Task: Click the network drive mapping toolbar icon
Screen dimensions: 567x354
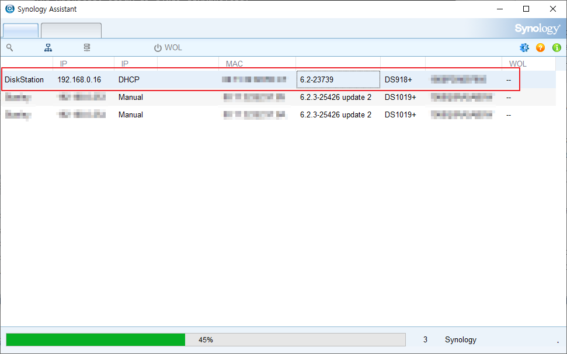Action: point(48,48)
